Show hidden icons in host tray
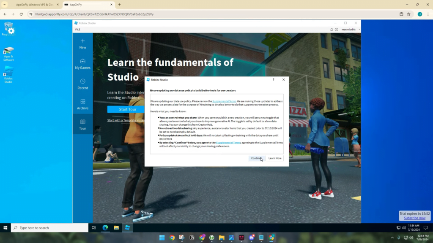Image resolution: width=433 pixels, height=243 pixels. coord(392,238)
